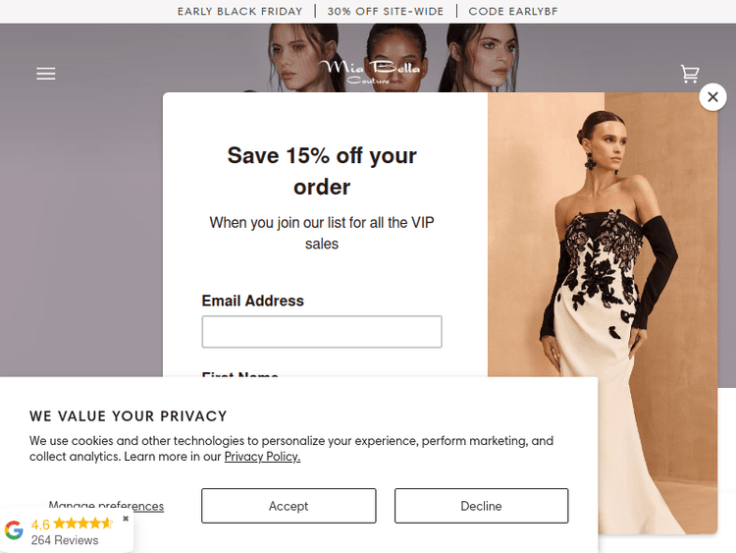Open the Privacy Policy link
The width and height of the screenshot is (736, 553).
click(x=262, y=457)
